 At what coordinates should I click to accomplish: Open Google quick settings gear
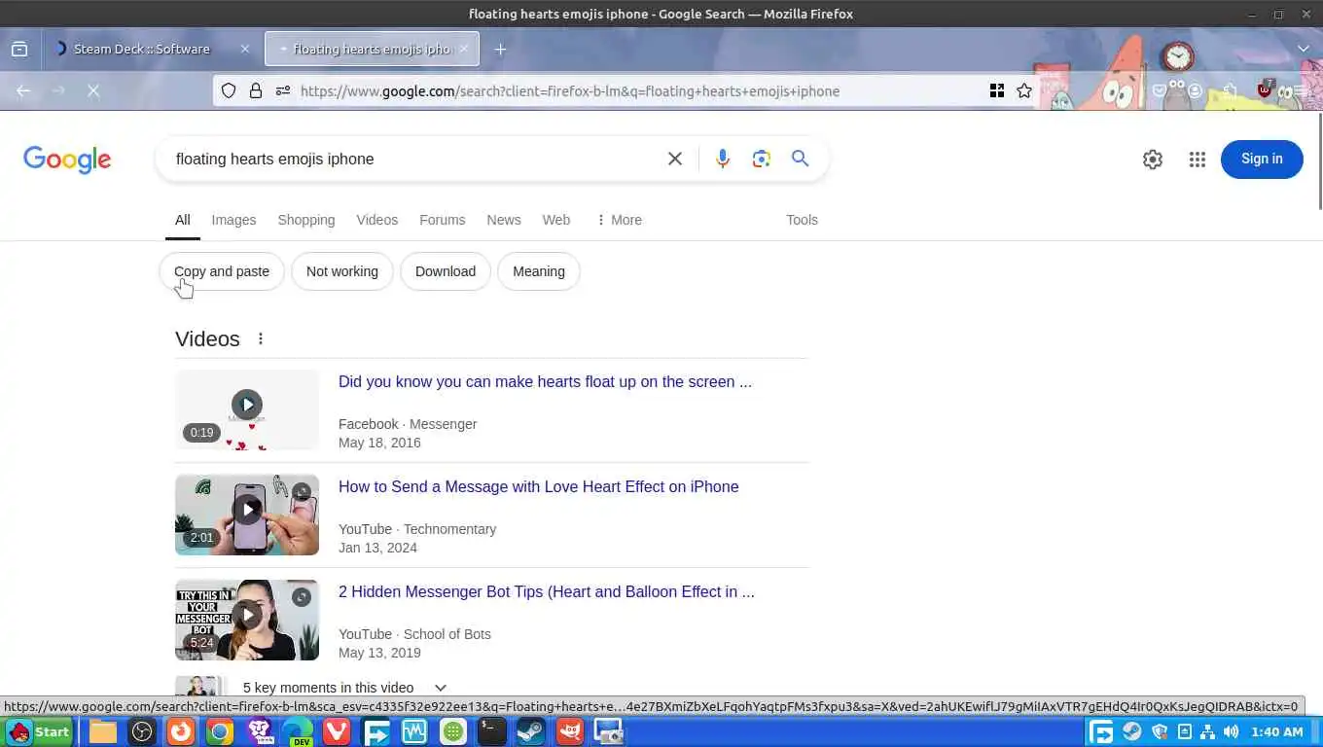pyautogui.click(x=1153, y=160)
